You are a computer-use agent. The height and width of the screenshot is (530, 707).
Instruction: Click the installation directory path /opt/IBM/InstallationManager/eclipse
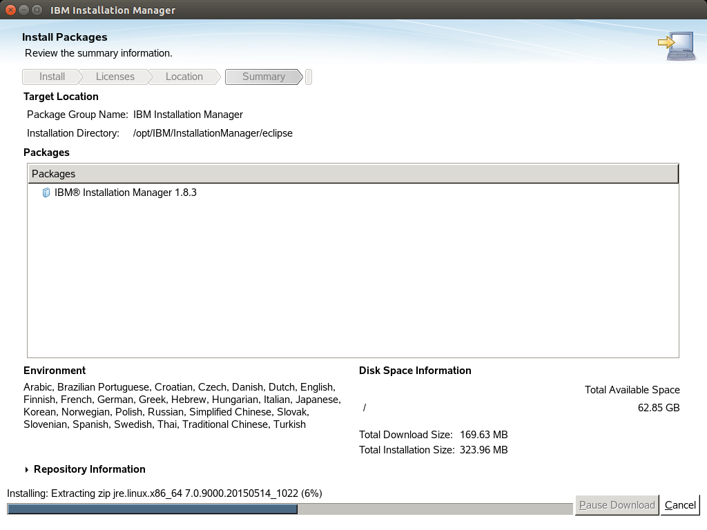click(x=213, y=133)
